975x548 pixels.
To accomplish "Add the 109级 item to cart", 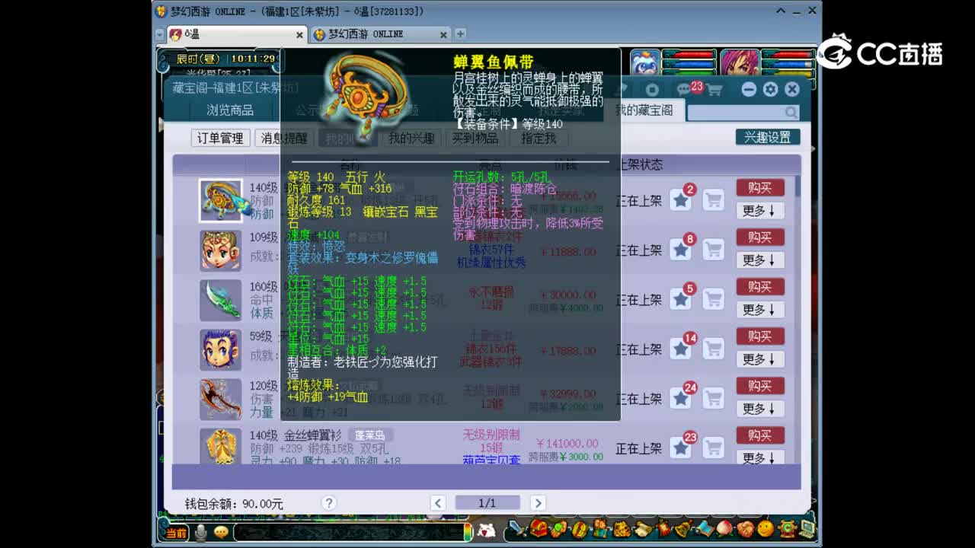I will coord(713,250).
